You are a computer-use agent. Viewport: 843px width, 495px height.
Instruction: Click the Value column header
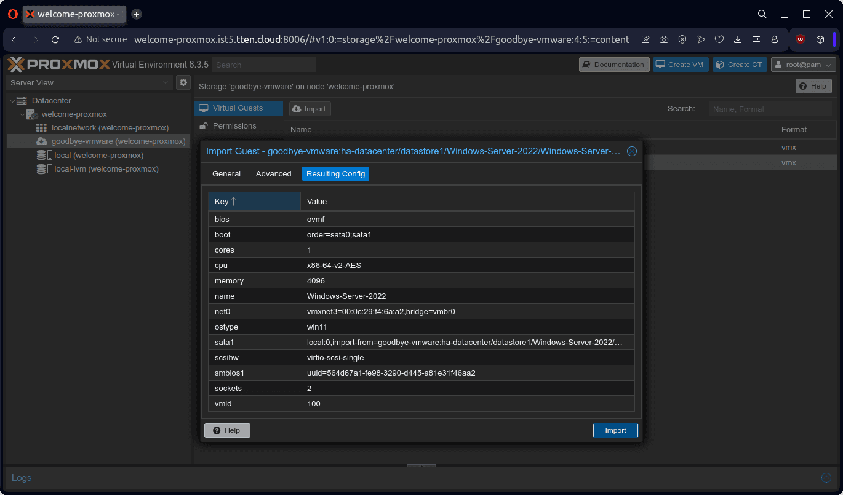point(467,202)
